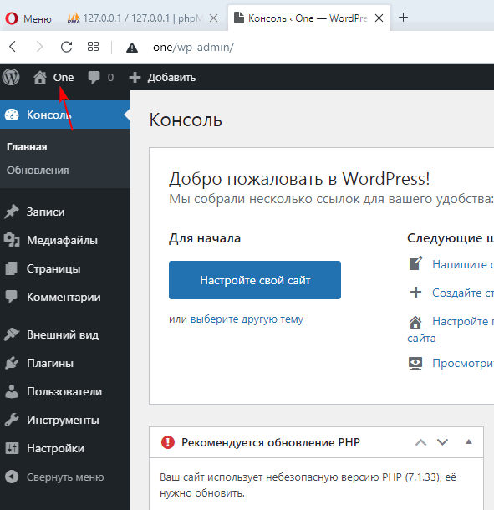Open the Внешний вид menu label
The image size is (494, 510).
coord(63,334)
